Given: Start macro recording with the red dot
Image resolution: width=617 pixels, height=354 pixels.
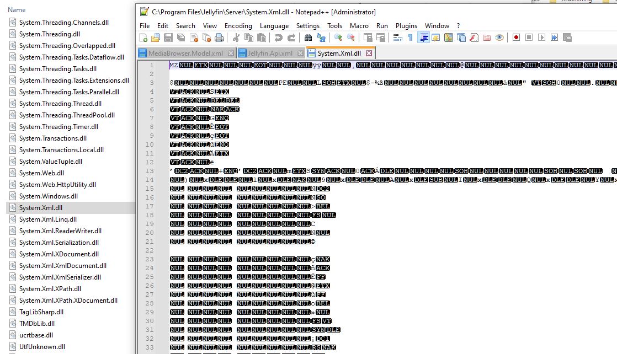Looking at the screenshot, I should tap(516, 37).
